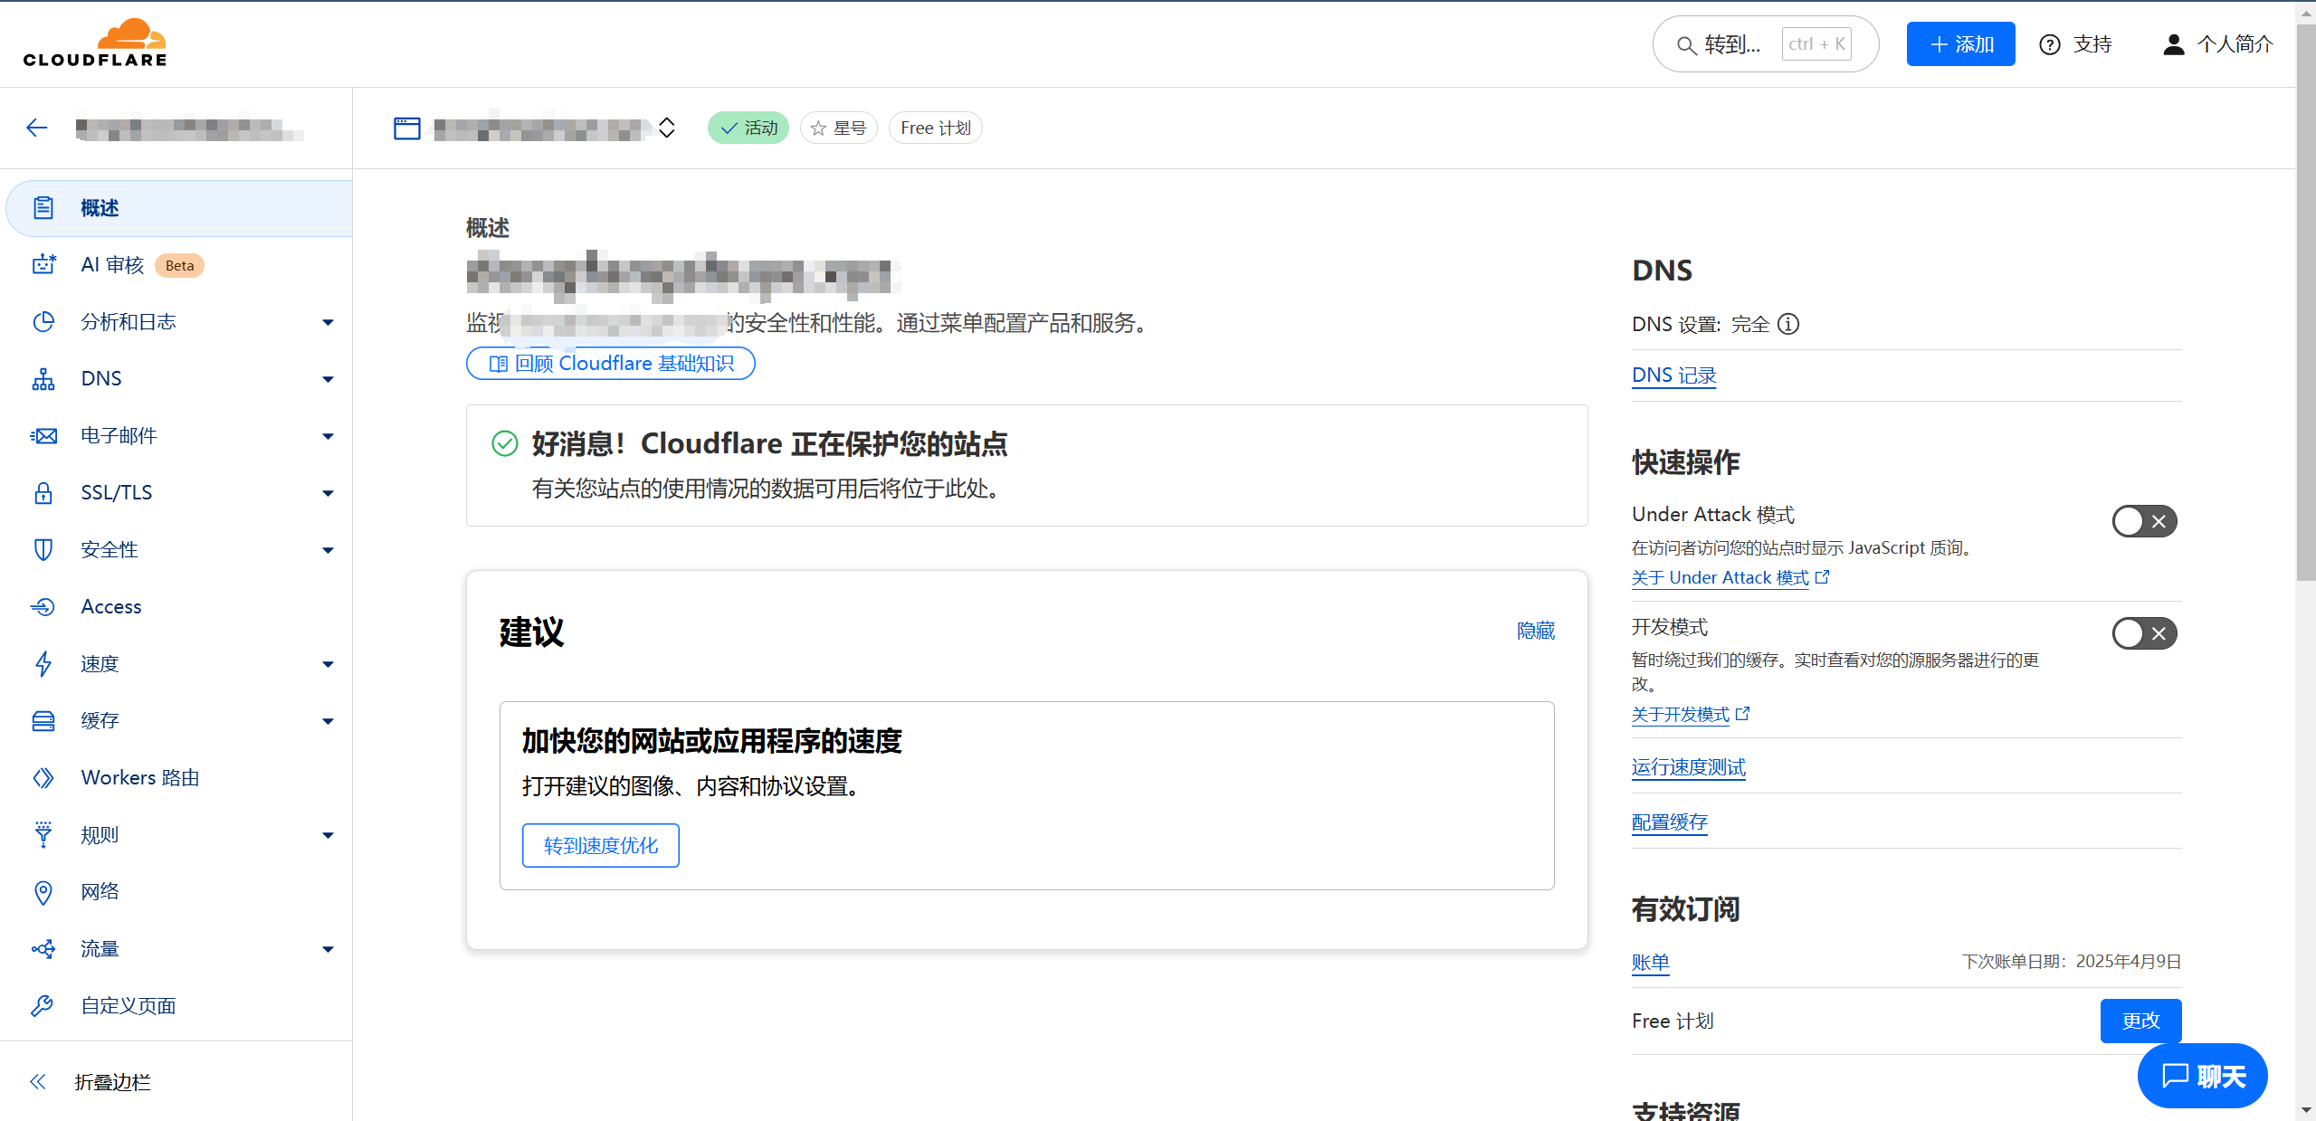Viewport: 2316px width, 1121px height.
Task: Click the 配置缓存 link
Action: 1670,822
